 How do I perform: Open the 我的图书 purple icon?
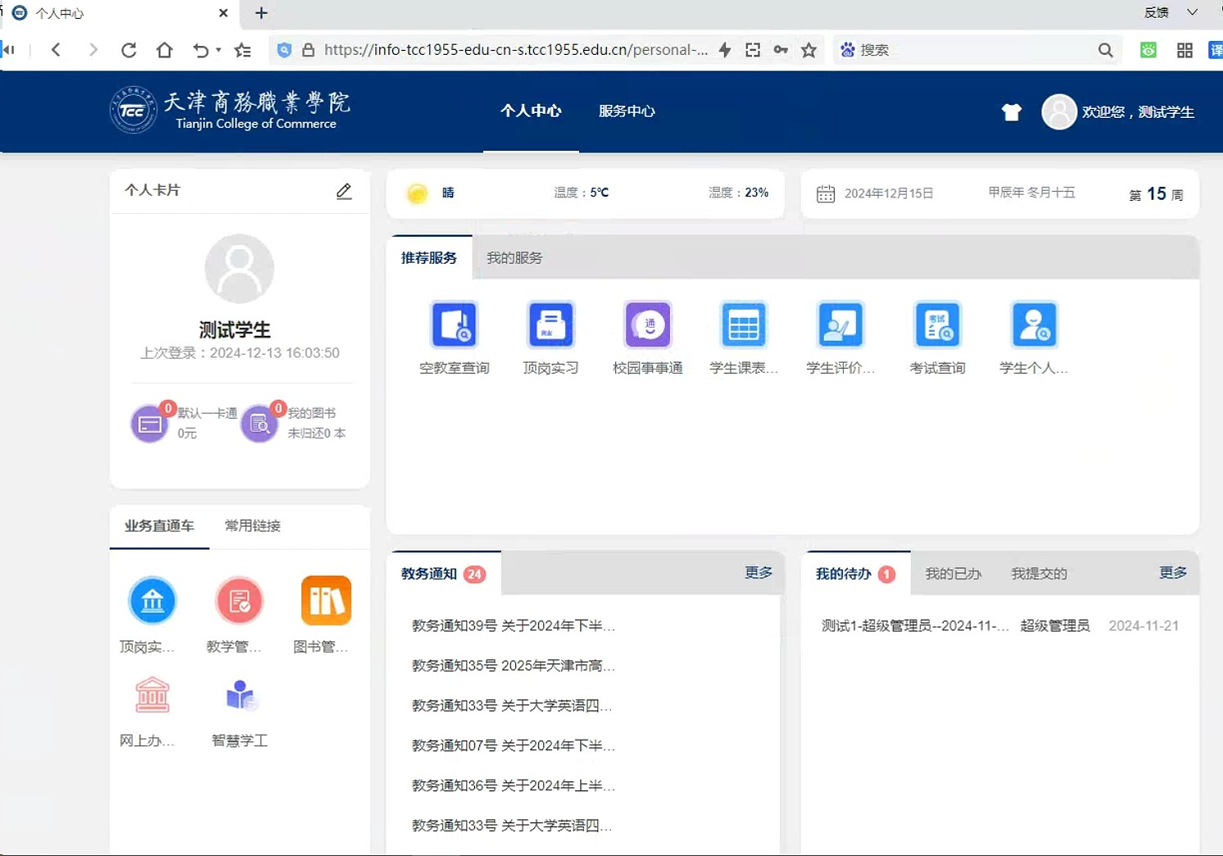260,423
